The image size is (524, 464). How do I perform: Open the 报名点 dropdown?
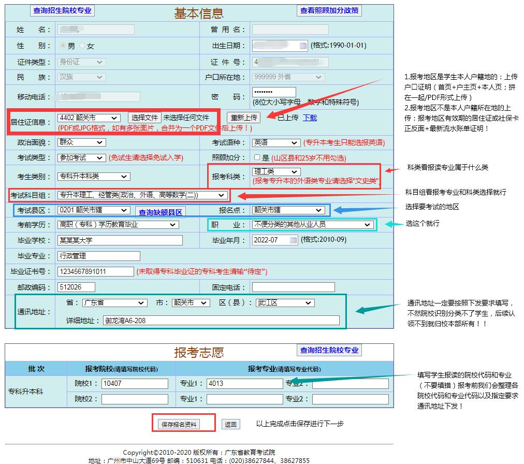(x=288, y=210)
